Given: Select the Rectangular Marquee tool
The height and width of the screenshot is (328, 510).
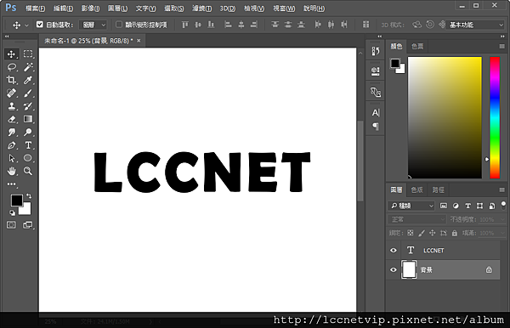Looking at the screenshot, I should (28, 54).
